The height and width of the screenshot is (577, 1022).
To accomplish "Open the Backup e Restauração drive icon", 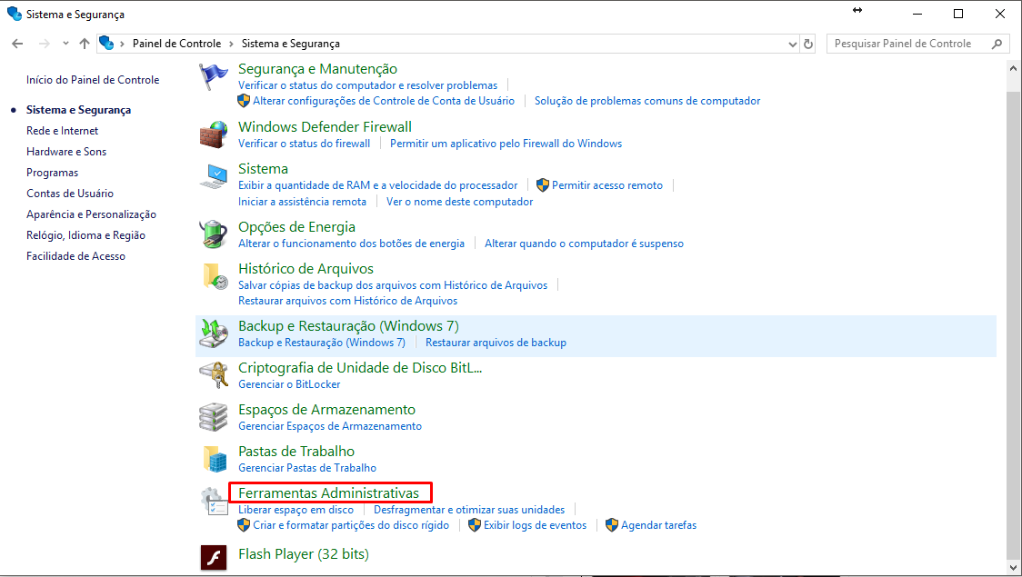I will (213, 333).
